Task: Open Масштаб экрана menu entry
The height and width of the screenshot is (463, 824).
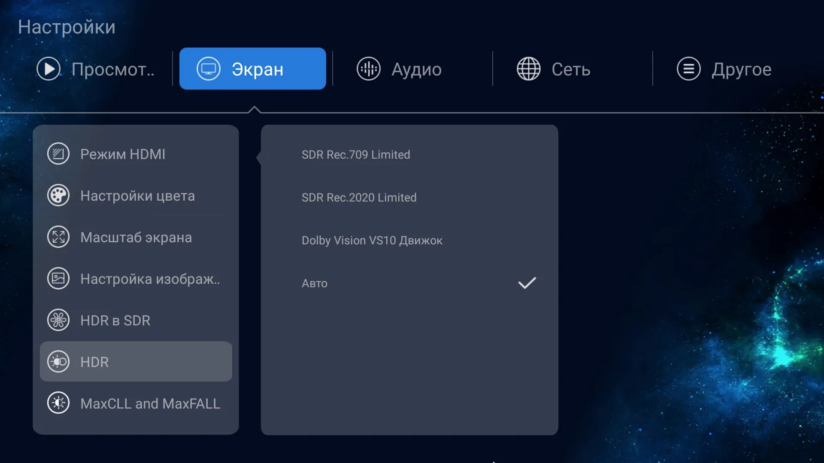Action: (x=136, y=237)
